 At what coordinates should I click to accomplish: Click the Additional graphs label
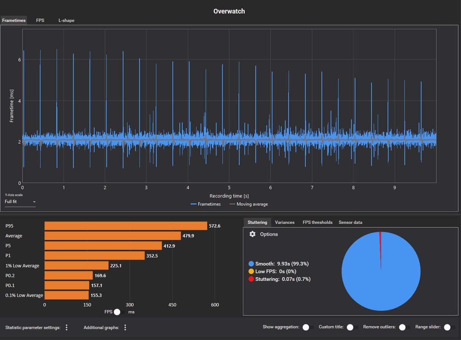(101, 327)
